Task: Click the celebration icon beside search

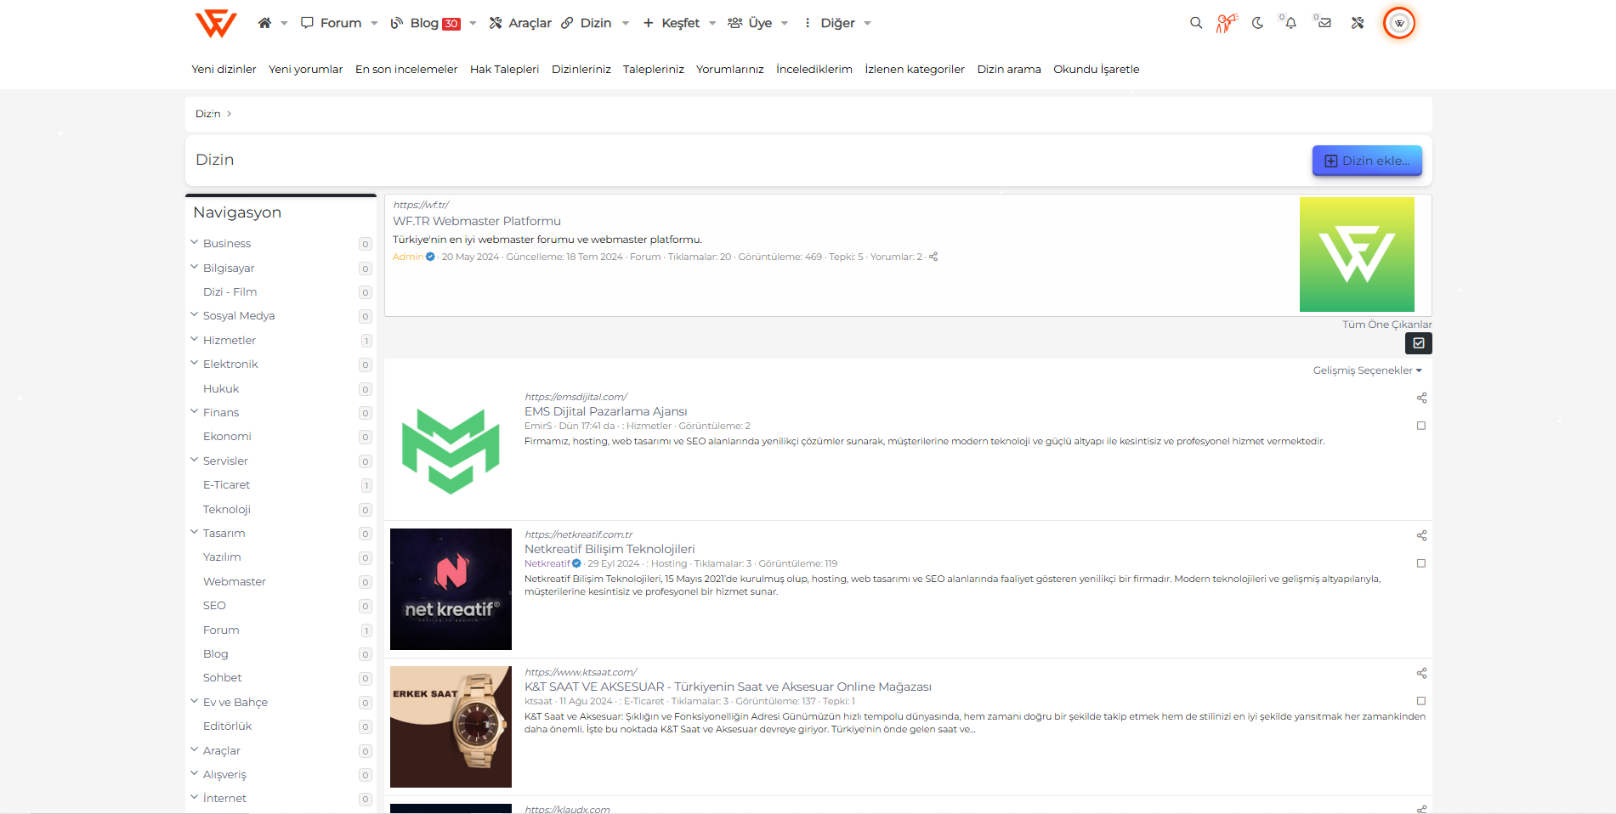Action: tap(1227, 23)
